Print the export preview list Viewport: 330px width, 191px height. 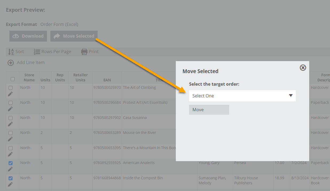(x=90, y=52)
